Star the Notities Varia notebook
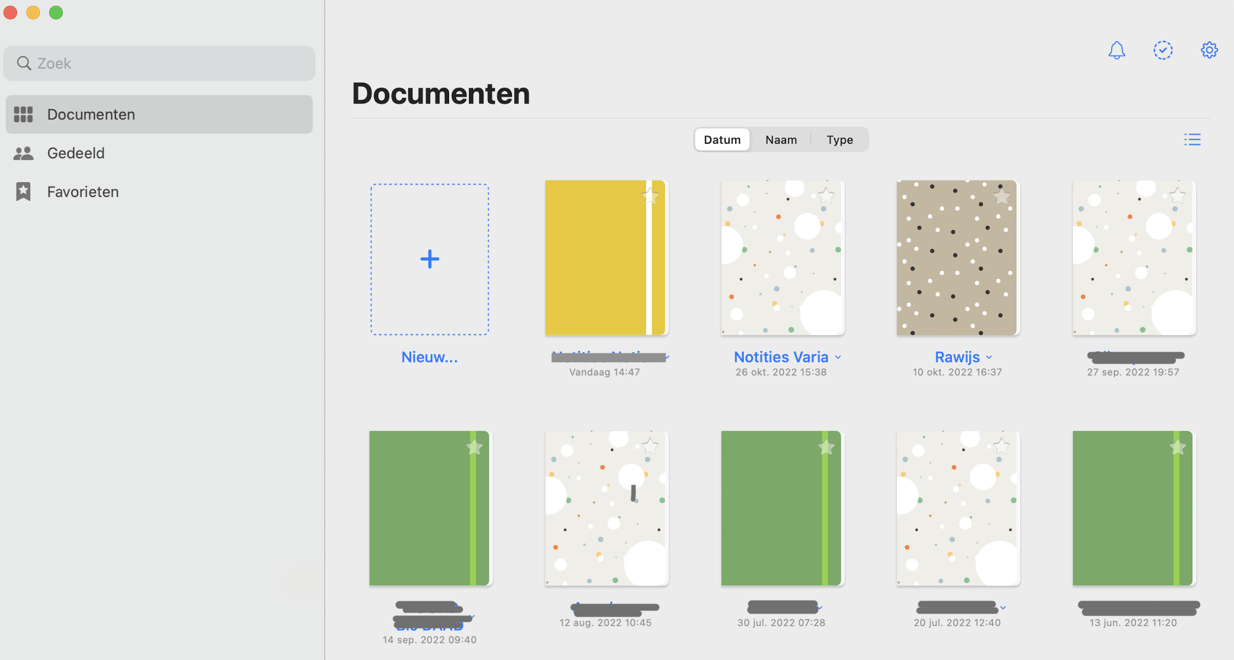Viewport: 1234px width, 660px height. pos(826,196)
